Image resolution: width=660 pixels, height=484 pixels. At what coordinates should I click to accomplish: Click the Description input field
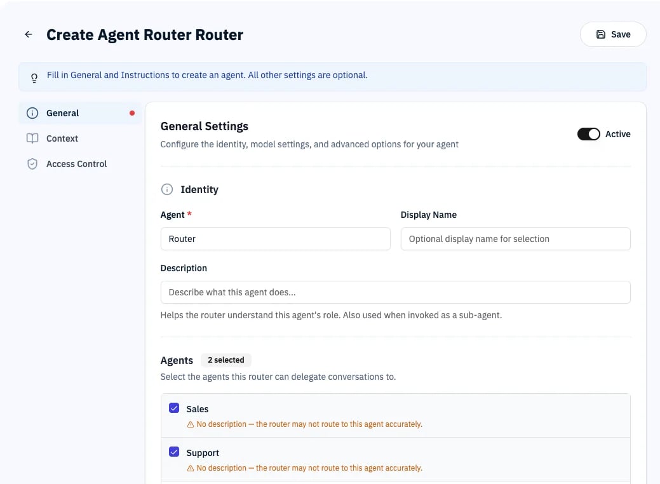[x=395, y=292]
